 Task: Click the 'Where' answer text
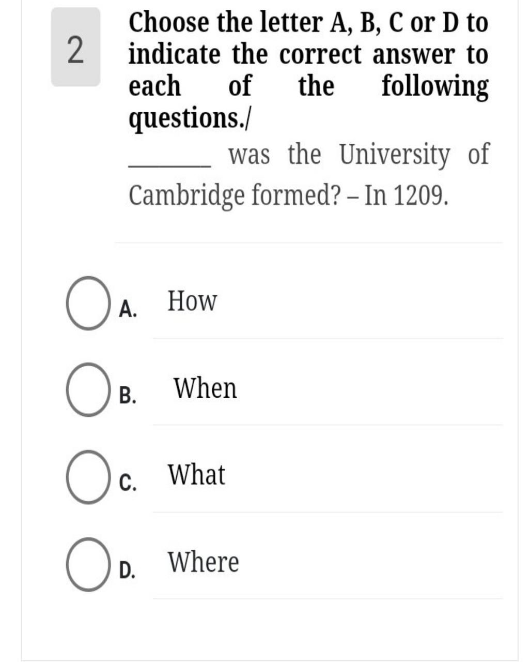(x=204, y=562)
